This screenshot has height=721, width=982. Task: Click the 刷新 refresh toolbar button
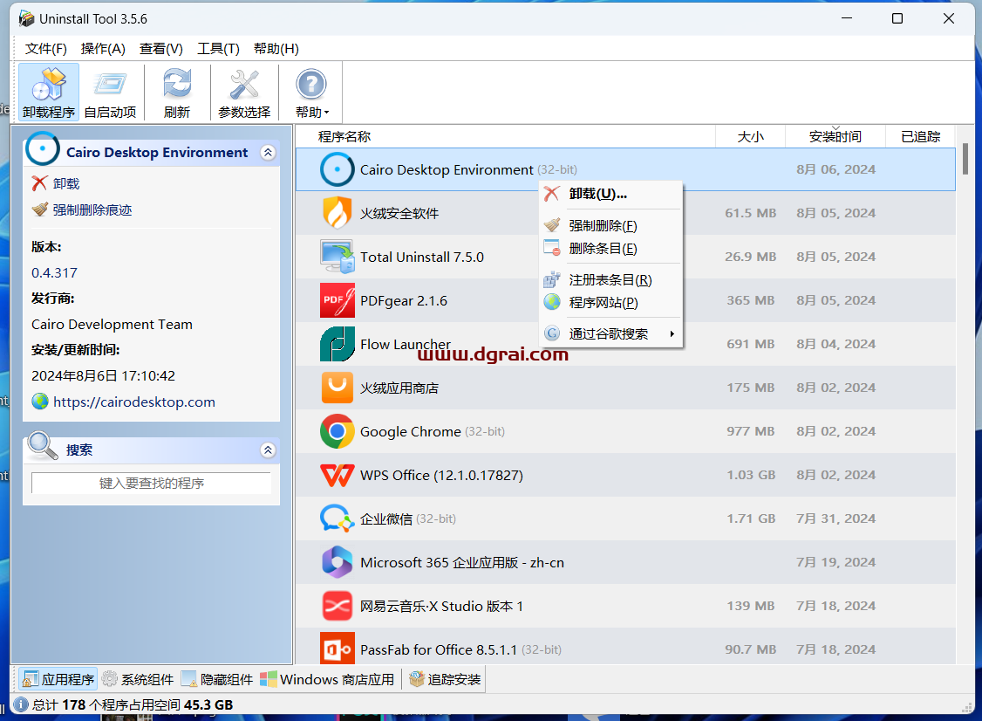177,92
